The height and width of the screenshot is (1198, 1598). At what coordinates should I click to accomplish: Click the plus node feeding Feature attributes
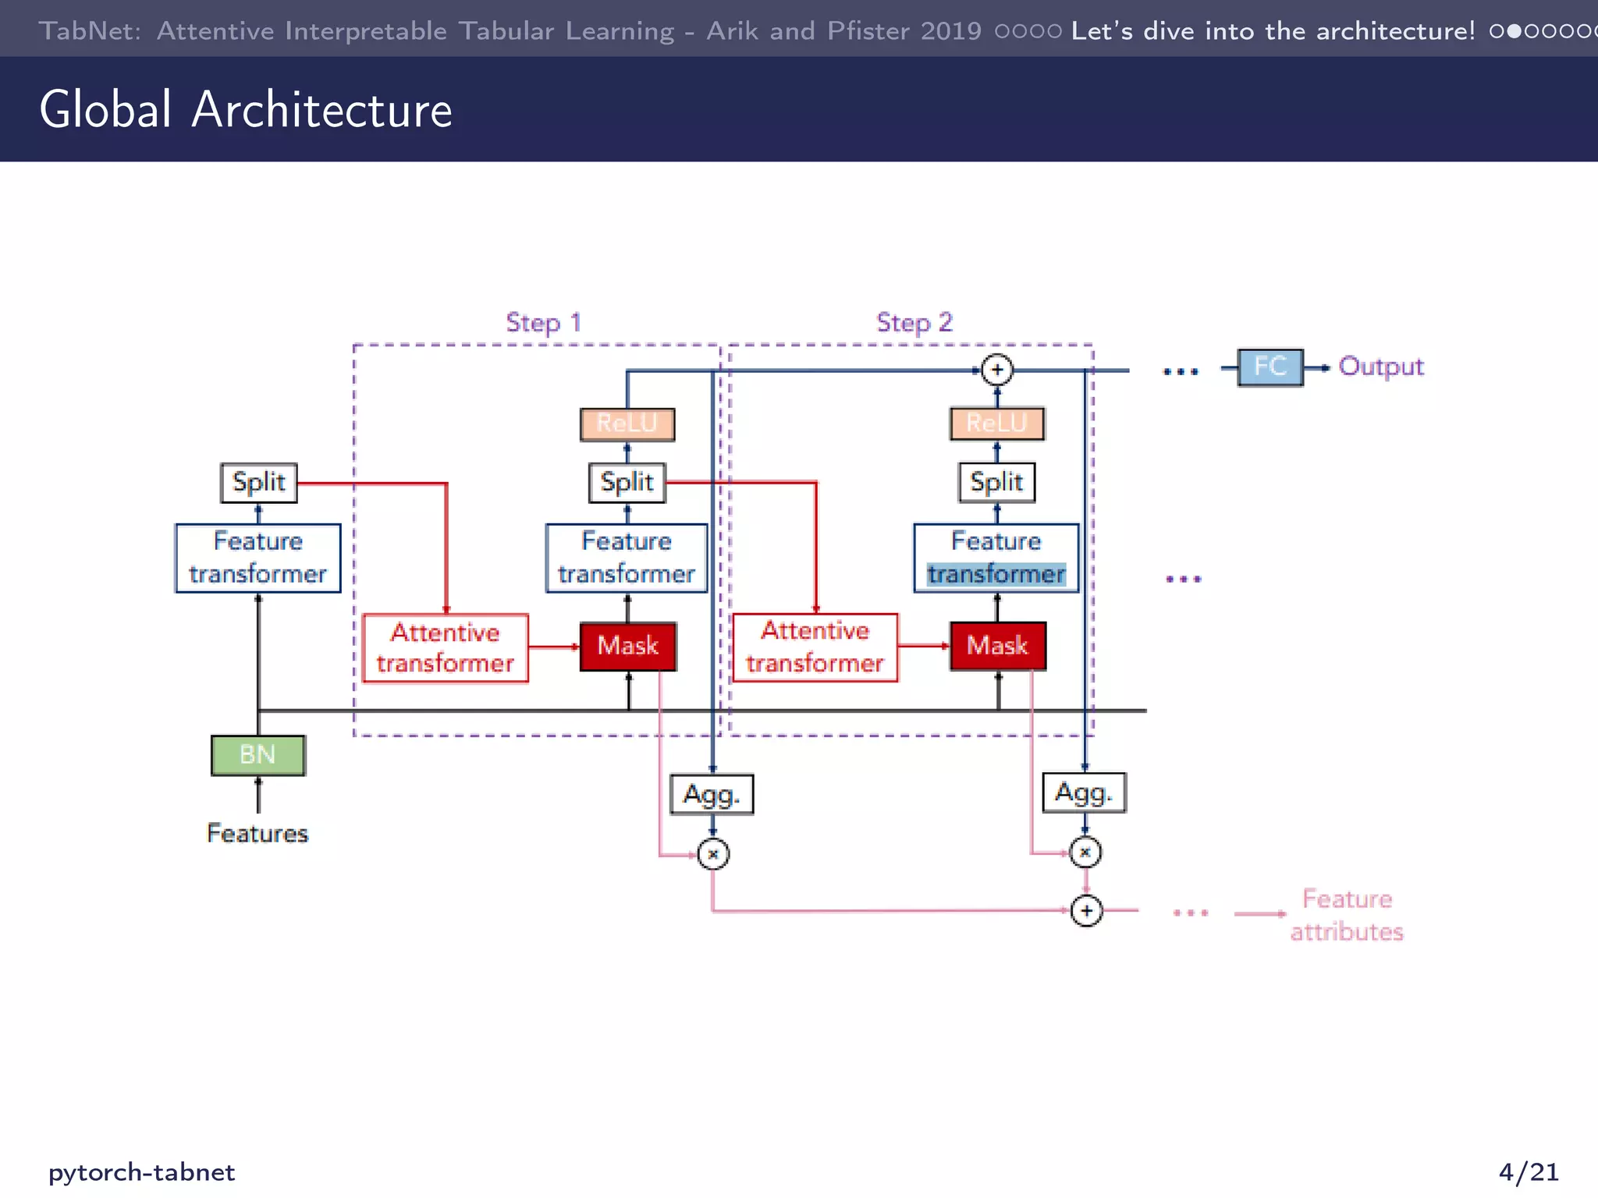coord(1087,910)
